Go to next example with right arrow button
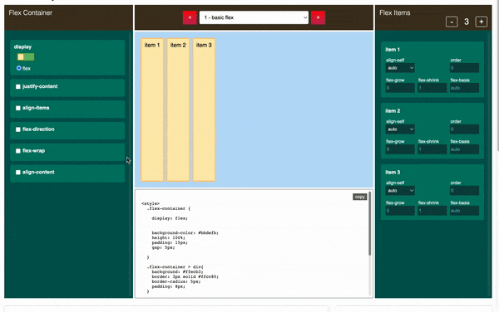The height and width of the screenshot is (312, 499). coord(319,17)
